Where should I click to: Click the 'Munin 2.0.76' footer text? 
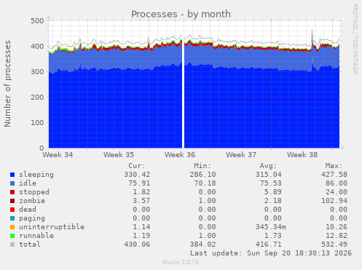[181, 262]
